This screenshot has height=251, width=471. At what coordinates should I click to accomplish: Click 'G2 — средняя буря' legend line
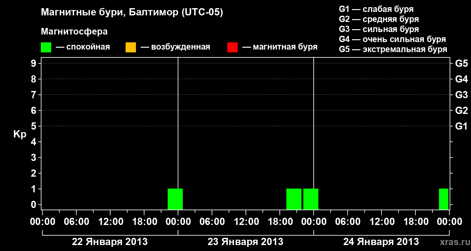379,19
